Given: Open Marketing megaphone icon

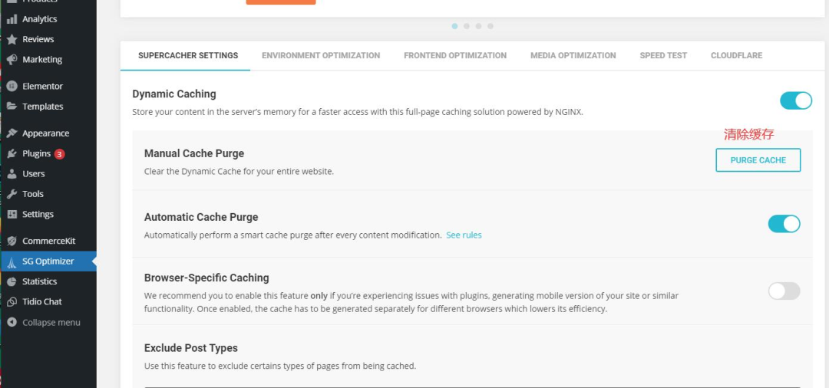Looking at the screenshot, I should tap(12, 60).
